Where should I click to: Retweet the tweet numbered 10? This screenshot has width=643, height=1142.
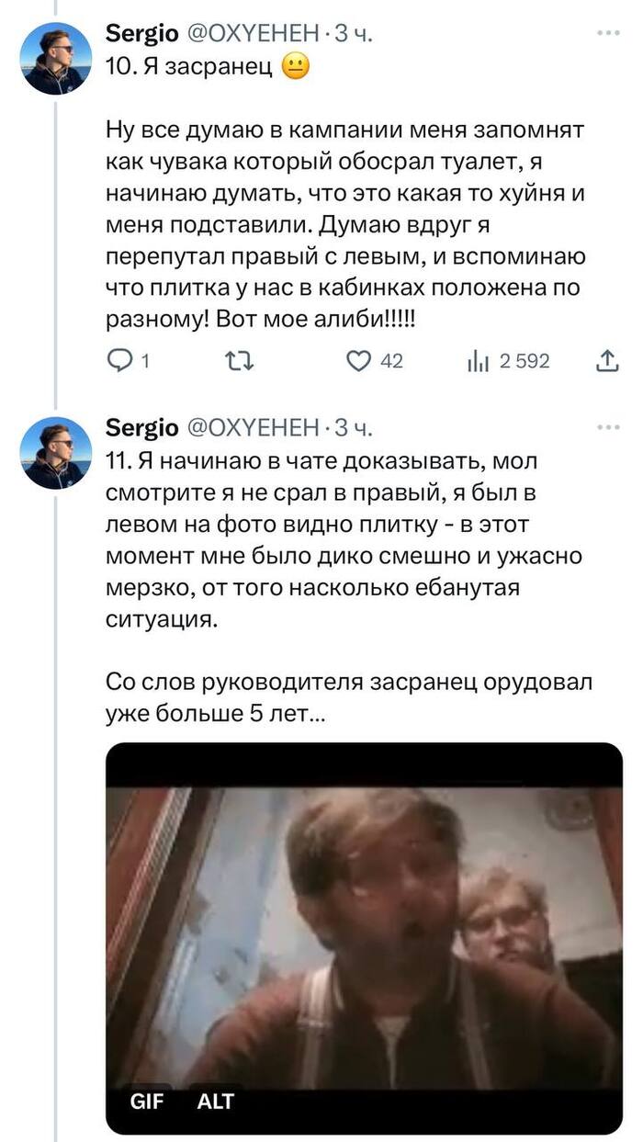tap(240, 361)
